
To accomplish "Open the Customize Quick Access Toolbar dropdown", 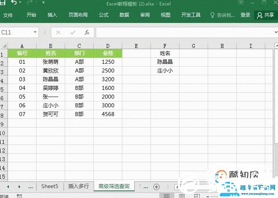I will [43, 2].
